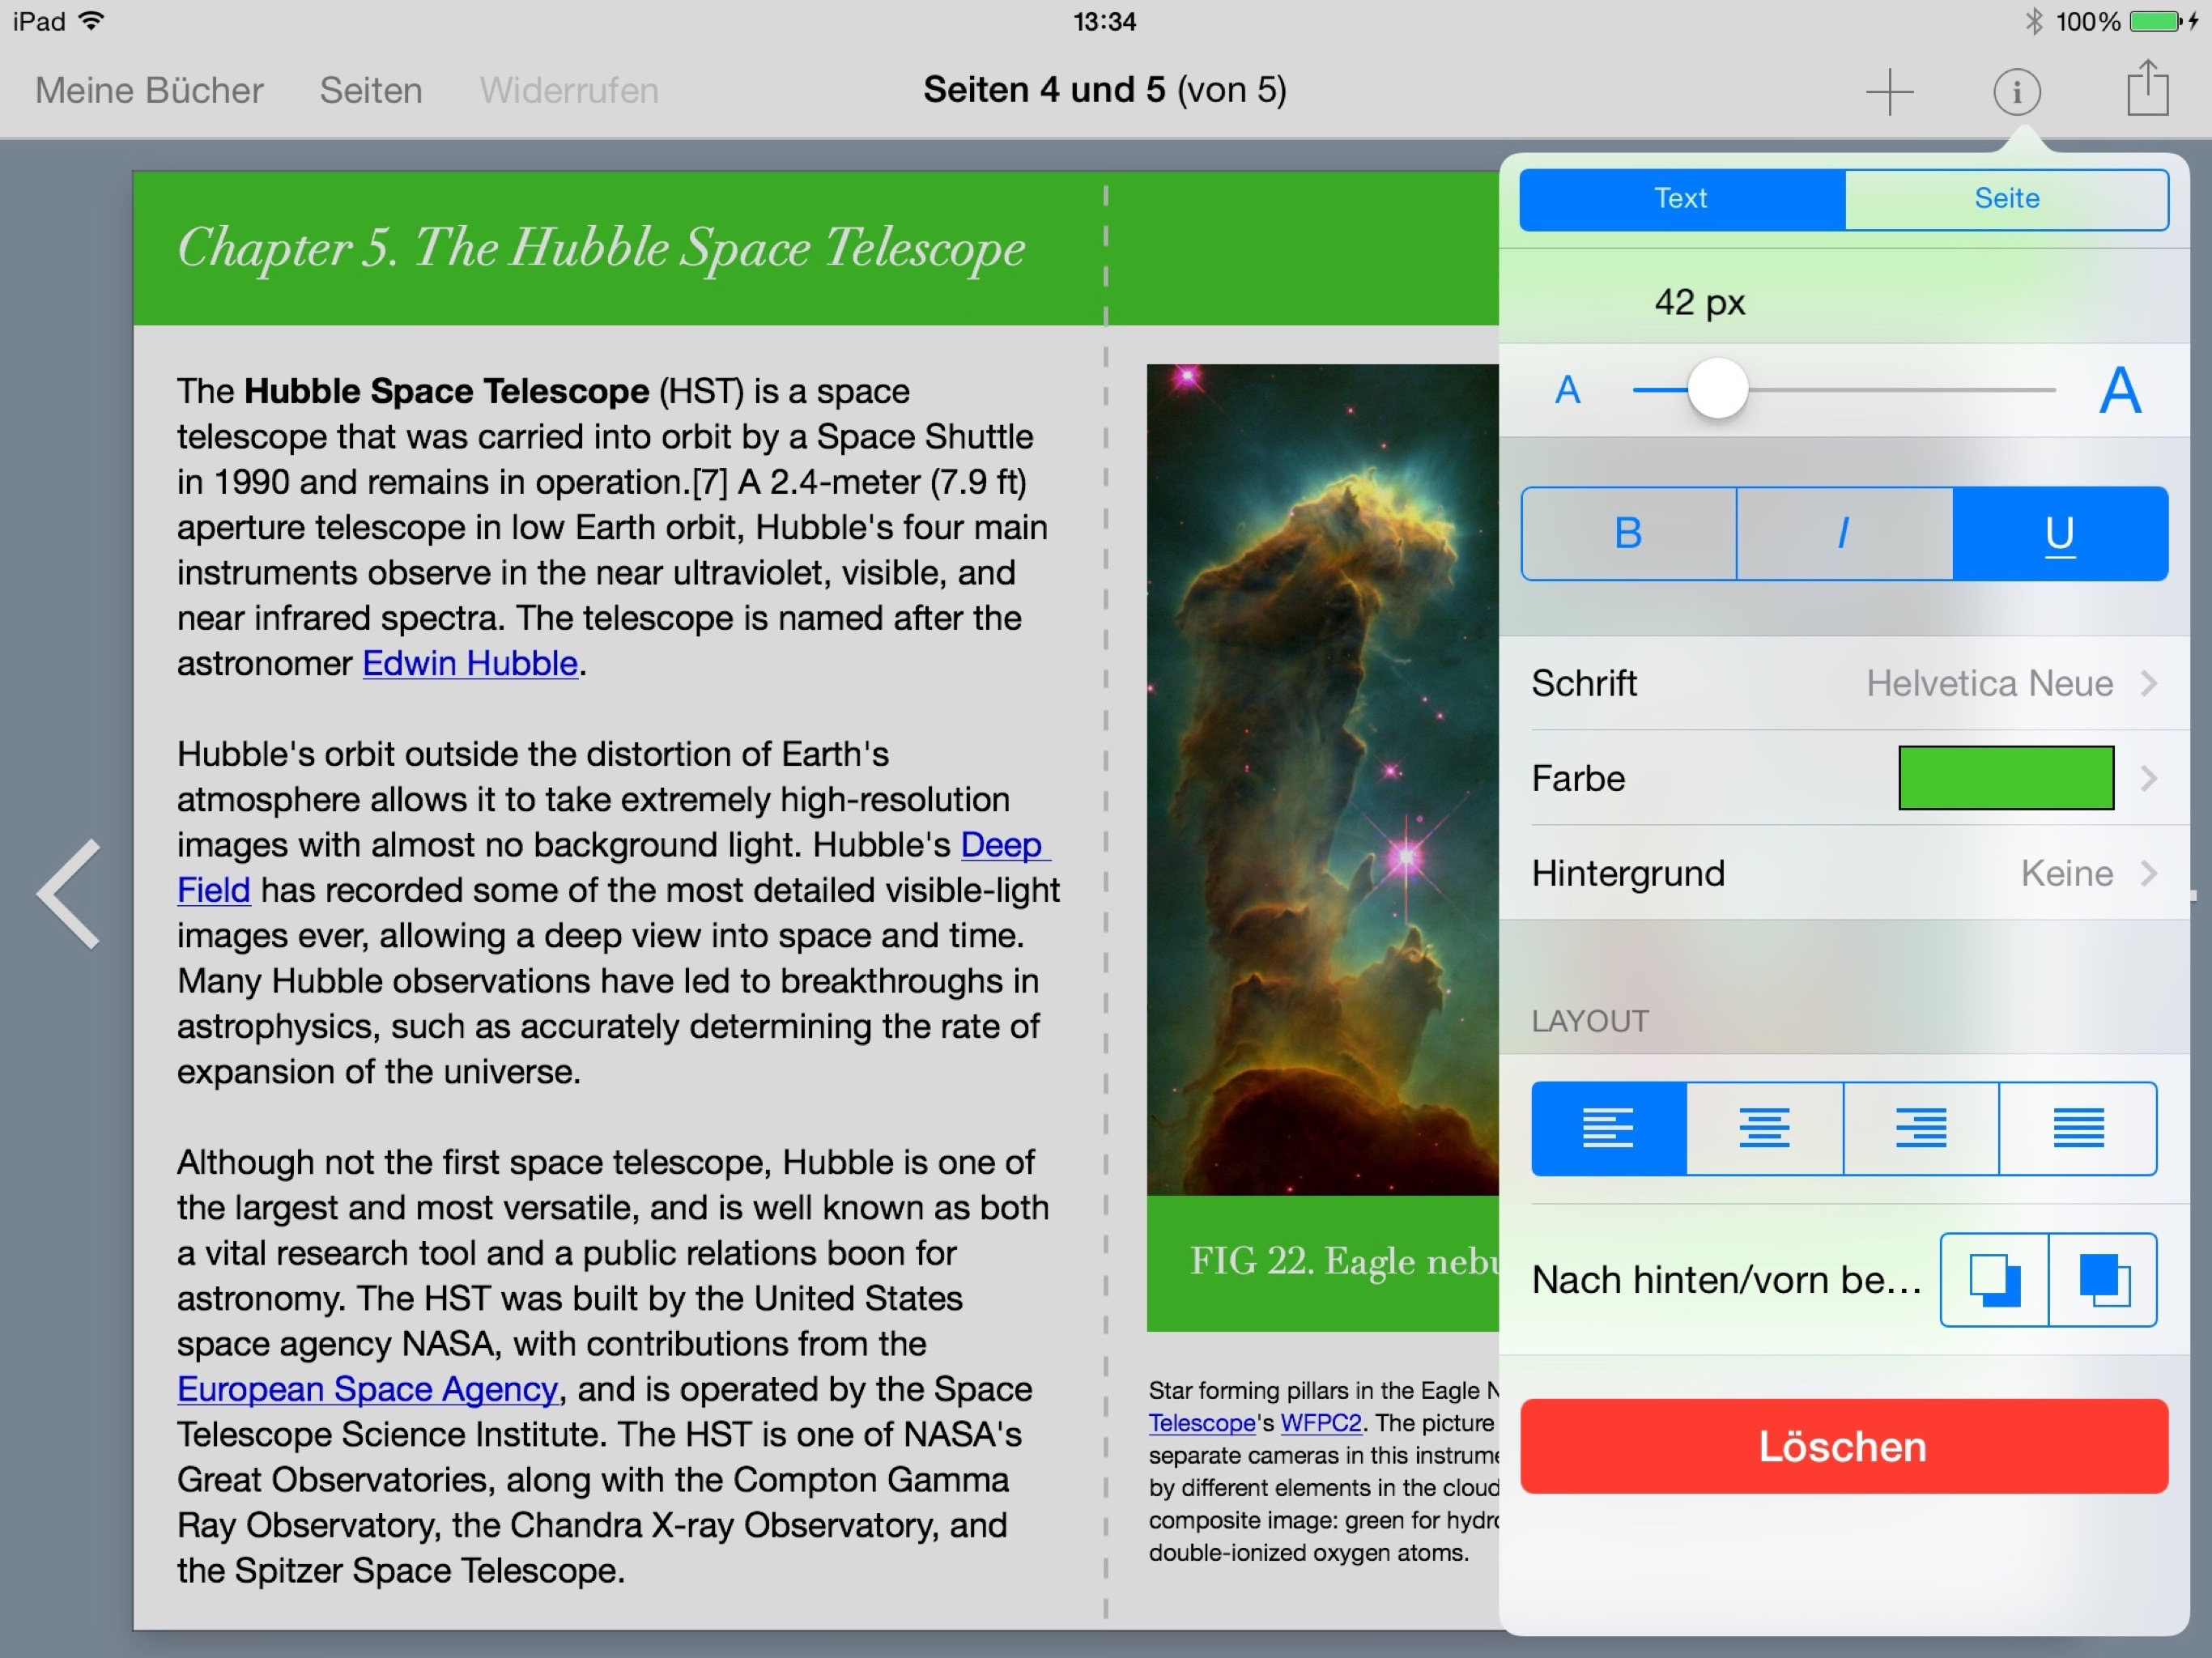Switch to the Seite tab
The image size is (2212, 1658).
pos(2006,199)
